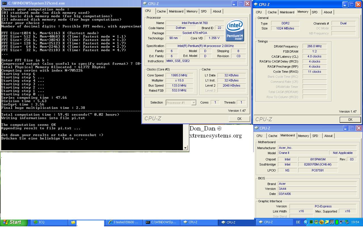Click the Chipset value i915PM/GM
Image resolution: width=363 pixels, height=232 pixels.
pos(318,159)
